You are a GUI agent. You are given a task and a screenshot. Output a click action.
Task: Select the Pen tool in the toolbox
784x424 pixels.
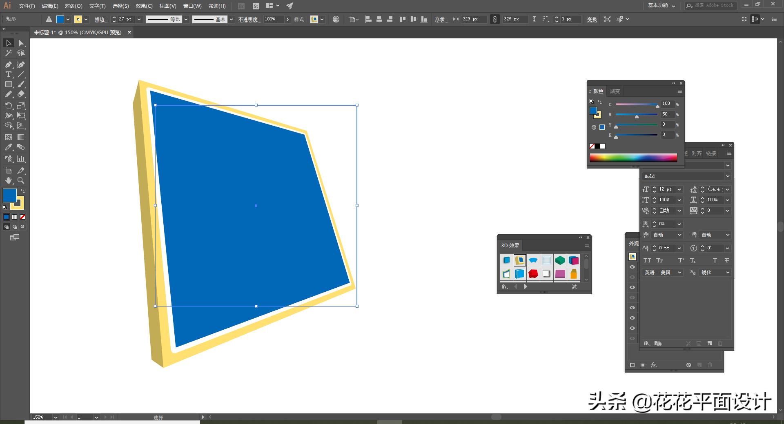pos(8,64)
